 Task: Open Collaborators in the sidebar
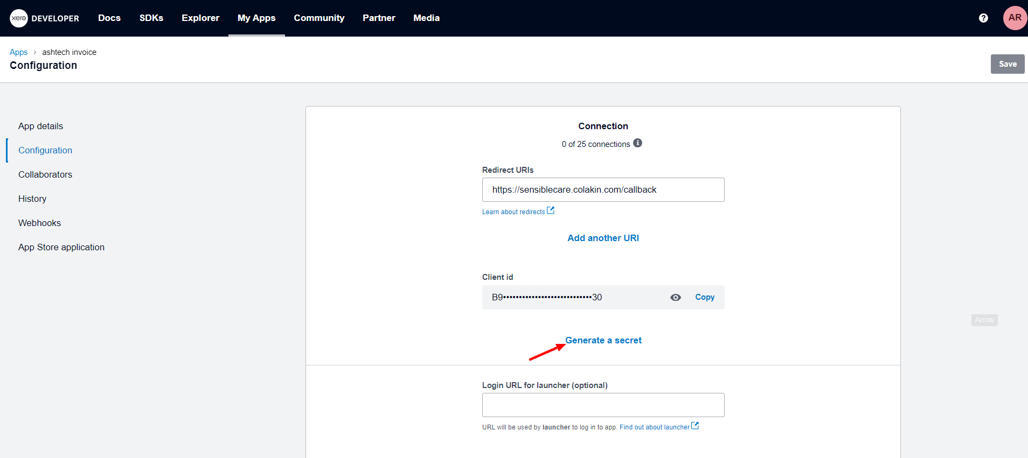point(45,174)
